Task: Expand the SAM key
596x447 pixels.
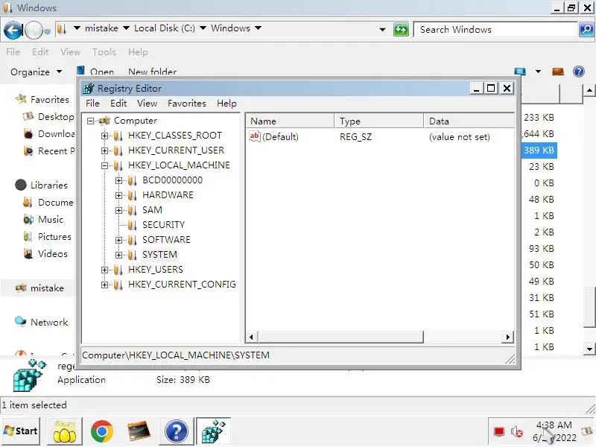Action: click(118, 210)
